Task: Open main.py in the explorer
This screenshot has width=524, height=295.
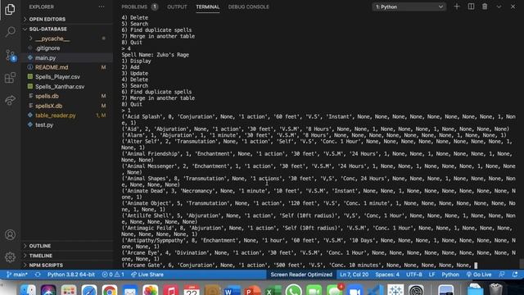Action: coord(46,58)
